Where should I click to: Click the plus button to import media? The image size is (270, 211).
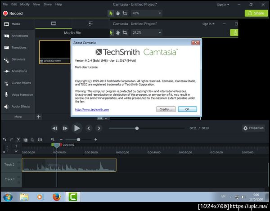tap(39, 117)
